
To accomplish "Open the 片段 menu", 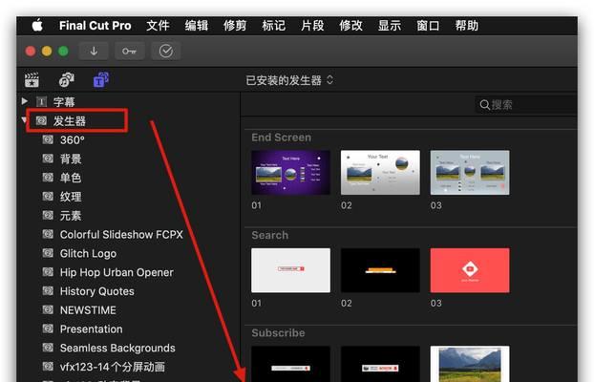I will coord(312,26).
